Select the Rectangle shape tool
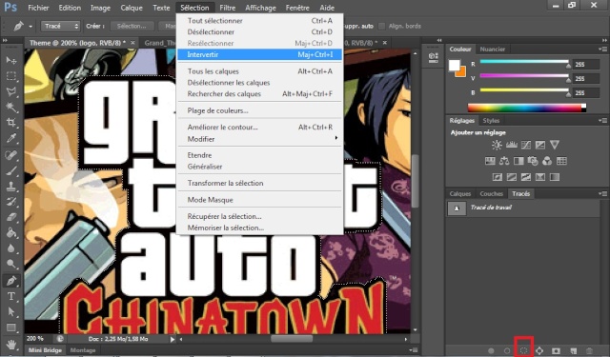This screenshot has width=610, height=357. (x=11, y=327)
